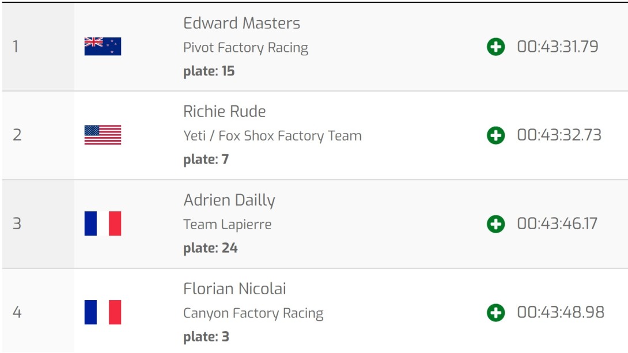Select Canyon Factory Racing team text

pyautogui.click(x=253, y=313)
